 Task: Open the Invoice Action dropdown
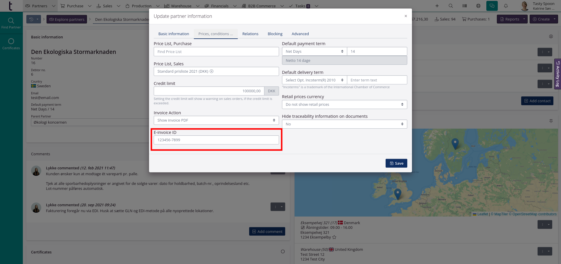click(x=216, y=120)
